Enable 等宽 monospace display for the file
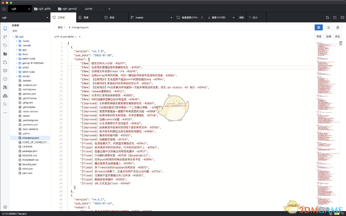Screen dimensions: 346x216 coord(319,37)
